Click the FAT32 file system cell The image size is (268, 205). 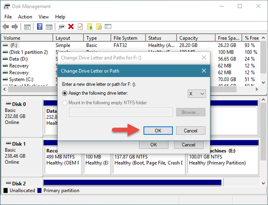pyautogui.click(x=120, y=45)
